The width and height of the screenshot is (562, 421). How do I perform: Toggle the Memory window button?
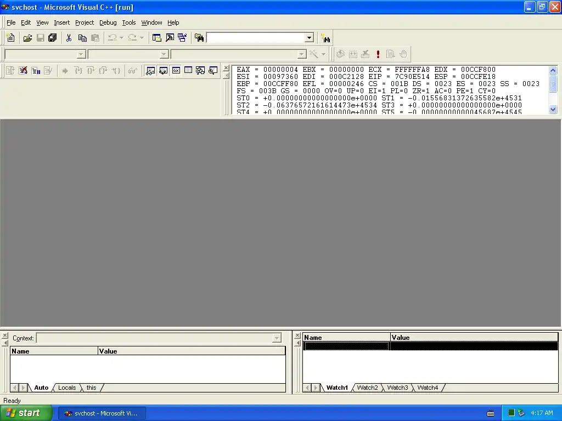(x=188, y=71)
